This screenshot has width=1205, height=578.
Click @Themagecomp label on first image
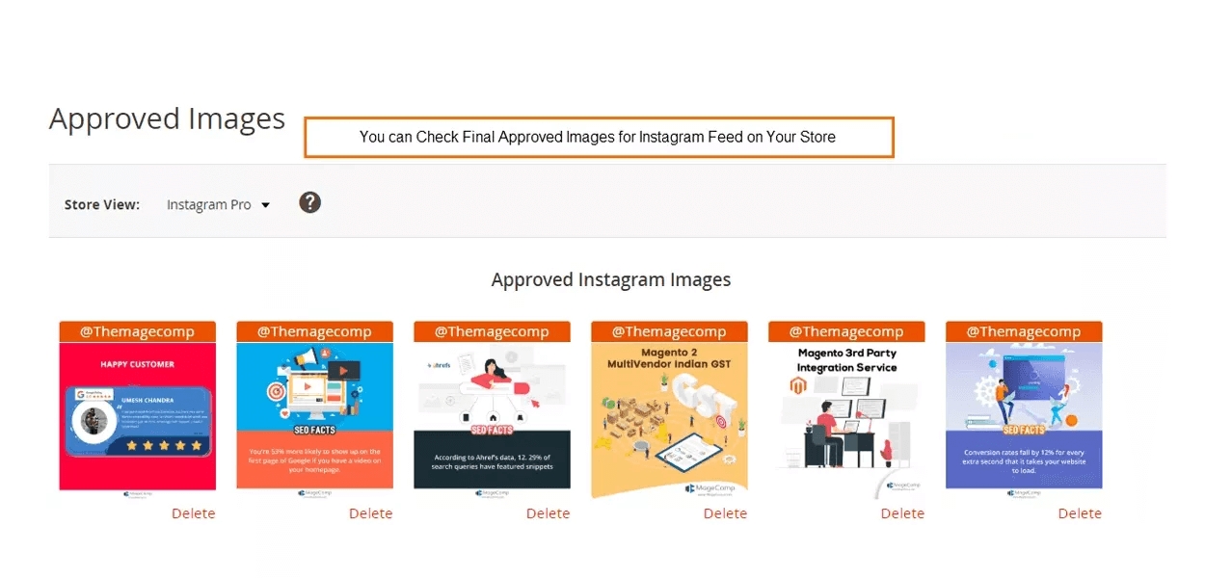coord(137,331)
